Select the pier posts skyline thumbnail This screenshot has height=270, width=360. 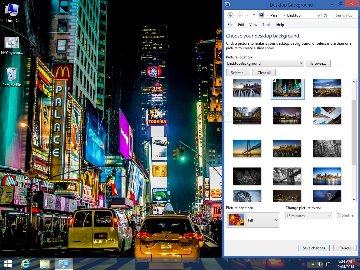pyautogui.click(x=247, y=88)
